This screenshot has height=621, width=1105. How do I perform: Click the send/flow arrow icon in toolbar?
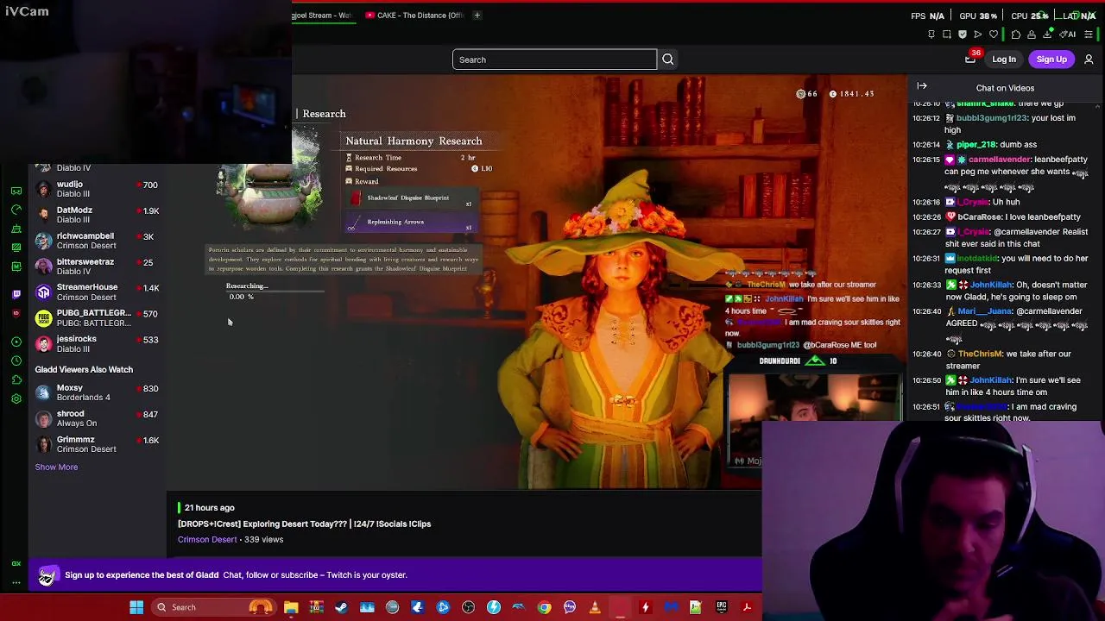point(978,34)
